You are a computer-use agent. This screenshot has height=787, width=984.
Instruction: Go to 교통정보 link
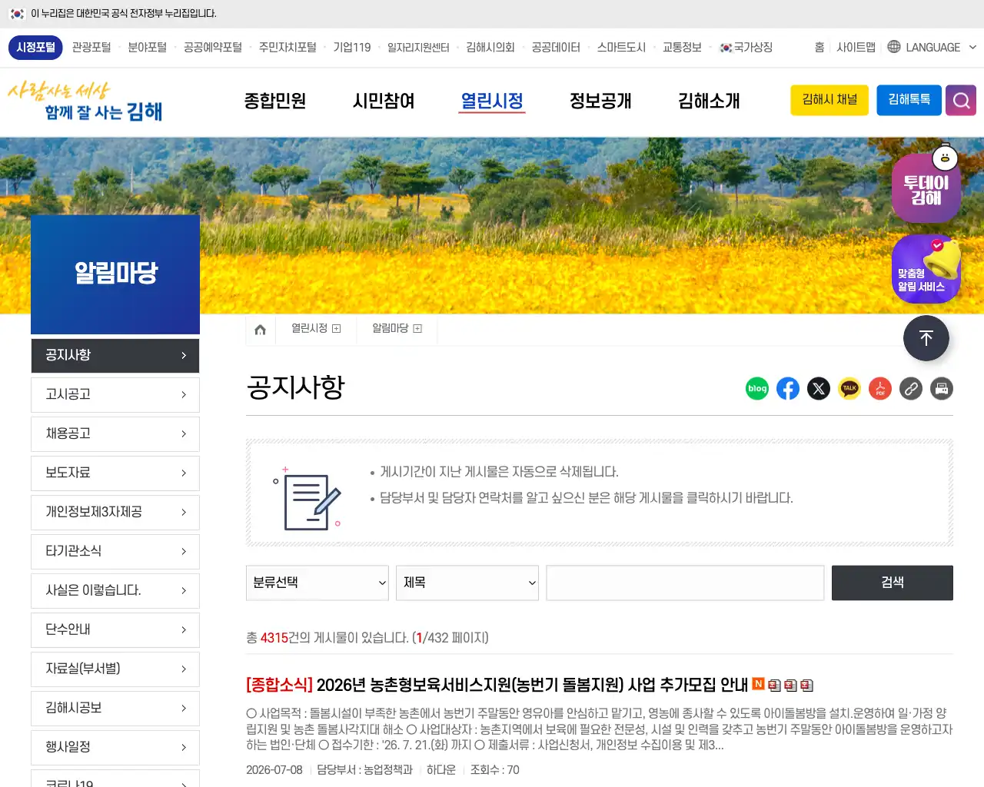(682, 48)
